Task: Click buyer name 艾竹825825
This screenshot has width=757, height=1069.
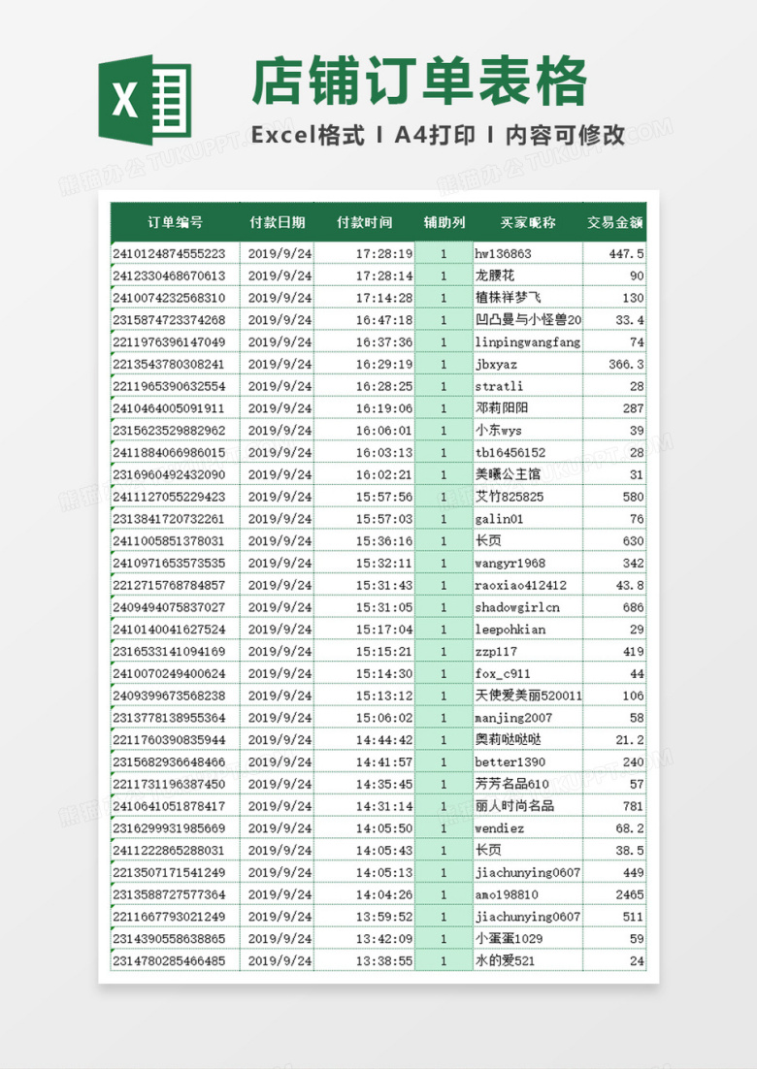Action: click(x=510, y=497)
